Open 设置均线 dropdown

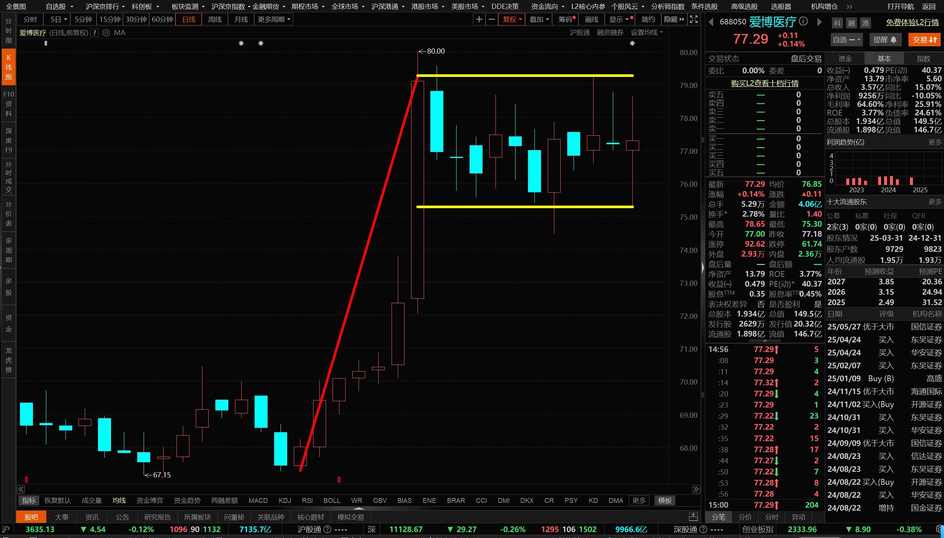click(646, 33)
